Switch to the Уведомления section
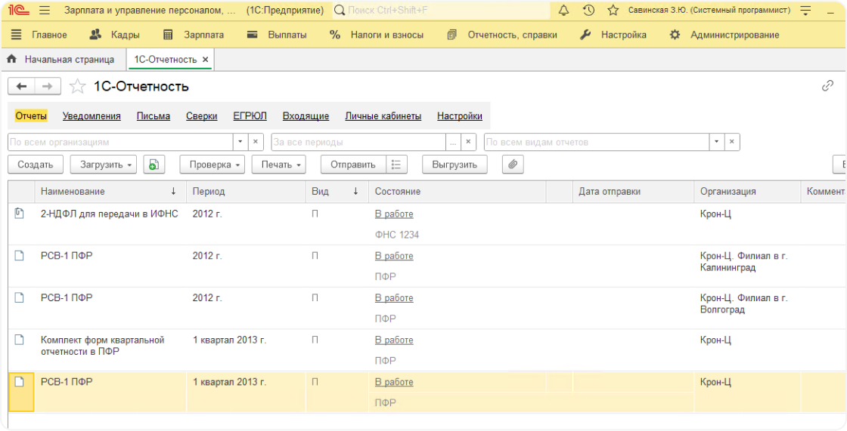The image size is (847, 431). tap(92, 116)
